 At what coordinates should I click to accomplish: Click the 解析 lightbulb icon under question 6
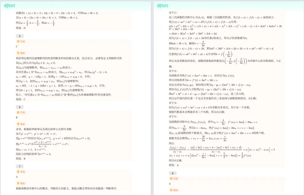(x=18, y=124)
